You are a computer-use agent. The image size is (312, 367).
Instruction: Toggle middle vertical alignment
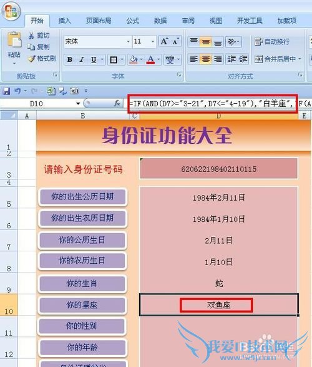pyautogui.click(x=206, y=41)
